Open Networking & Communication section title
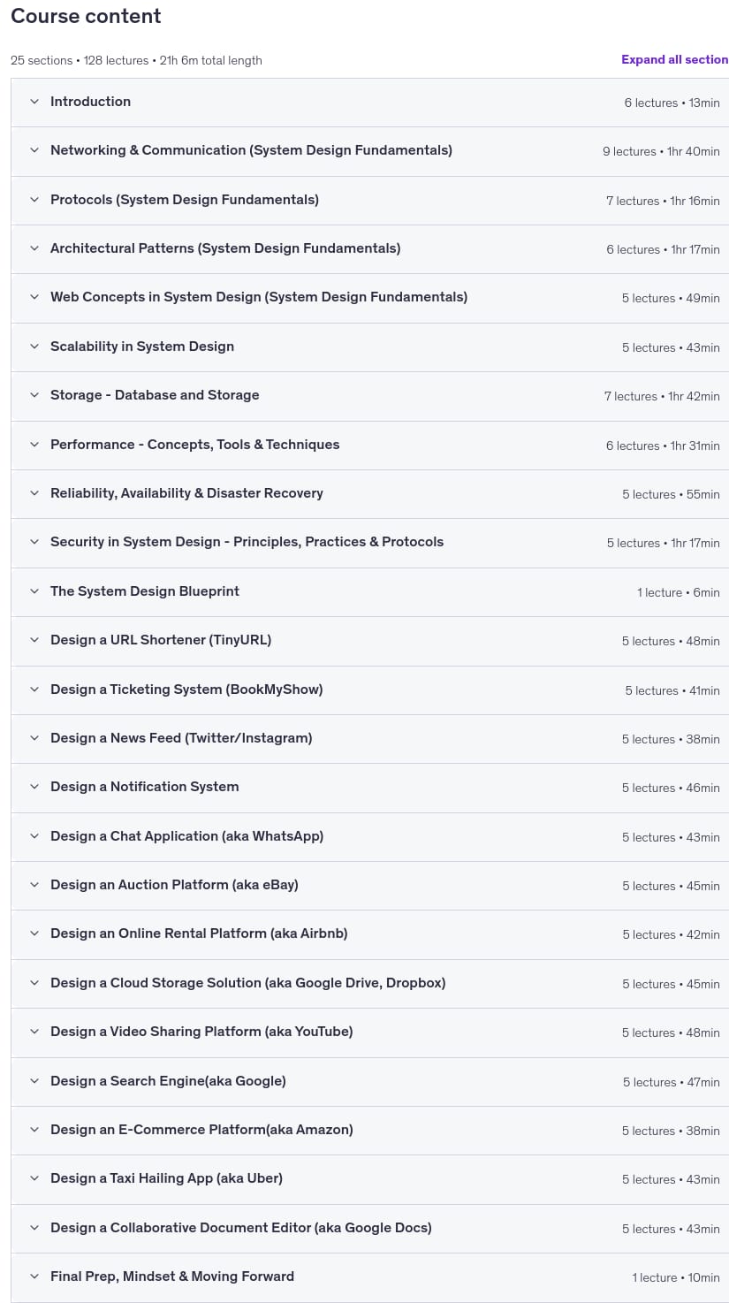Viewport: 729px width, 1303px height. point(251,150)
